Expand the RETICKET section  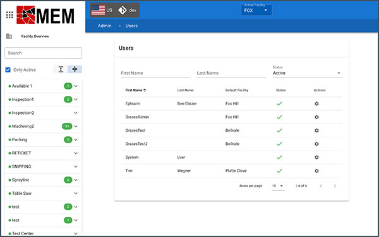click(76, 153)
